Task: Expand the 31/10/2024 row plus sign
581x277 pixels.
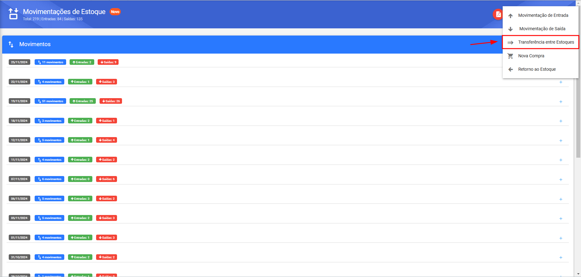Action: pos(561,258)
